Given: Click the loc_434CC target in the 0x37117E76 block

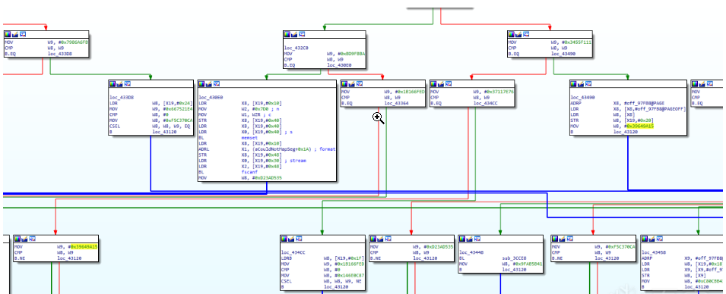Looking at the screenshot, I should coord(485,103).
